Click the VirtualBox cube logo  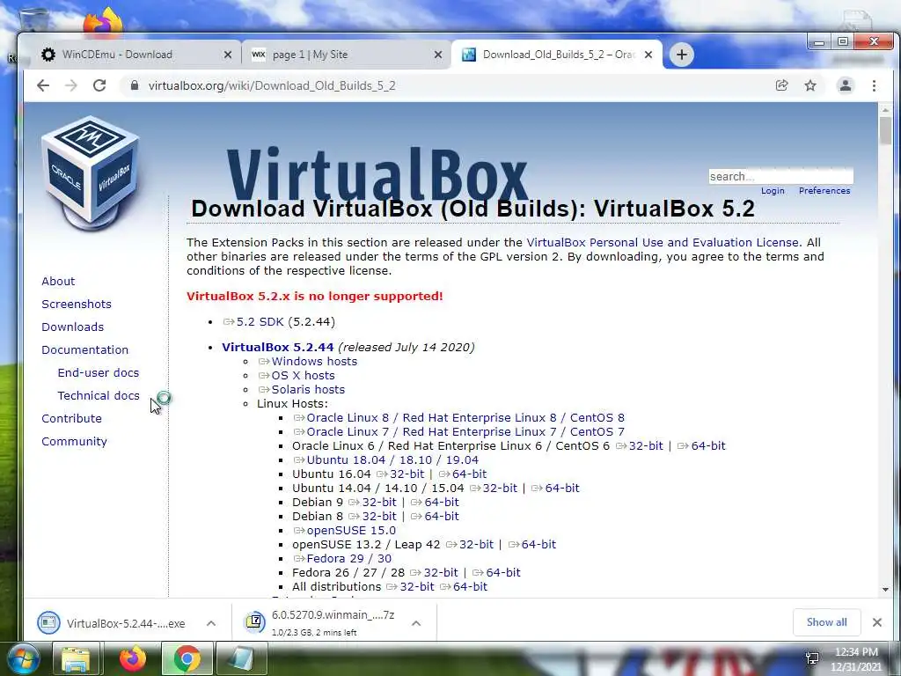point(91,173)
